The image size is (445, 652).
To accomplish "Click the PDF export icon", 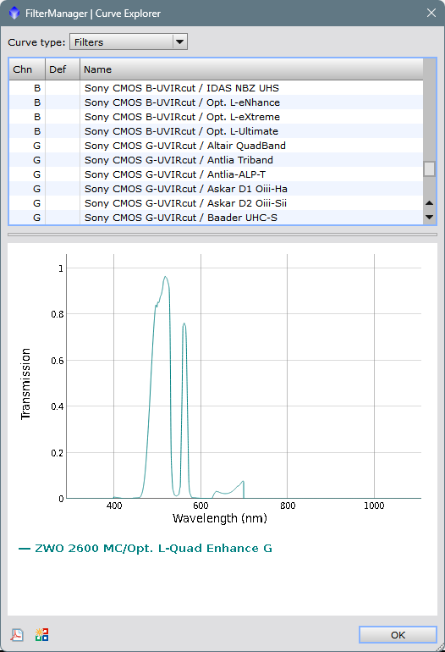I will click(17, 634).
